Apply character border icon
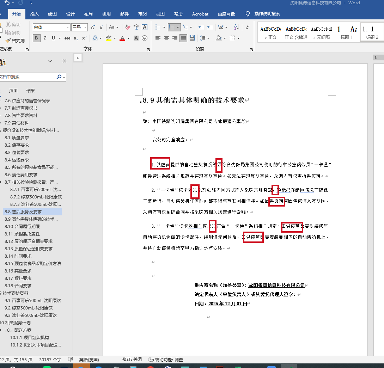This screenshot has height=368, width=384. pyautogui.click(x=145, y=27)
